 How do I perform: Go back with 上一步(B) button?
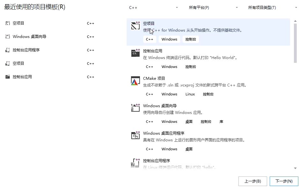252,181
